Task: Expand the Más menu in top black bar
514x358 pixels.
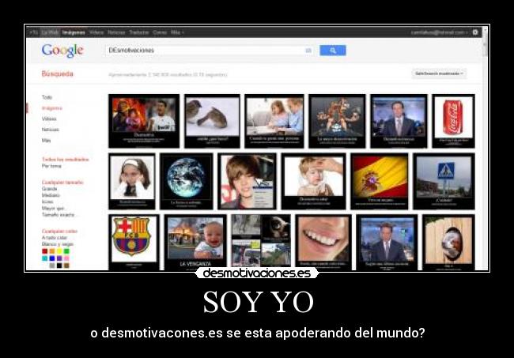Action: pyautogui.click(x=177, y=32)
